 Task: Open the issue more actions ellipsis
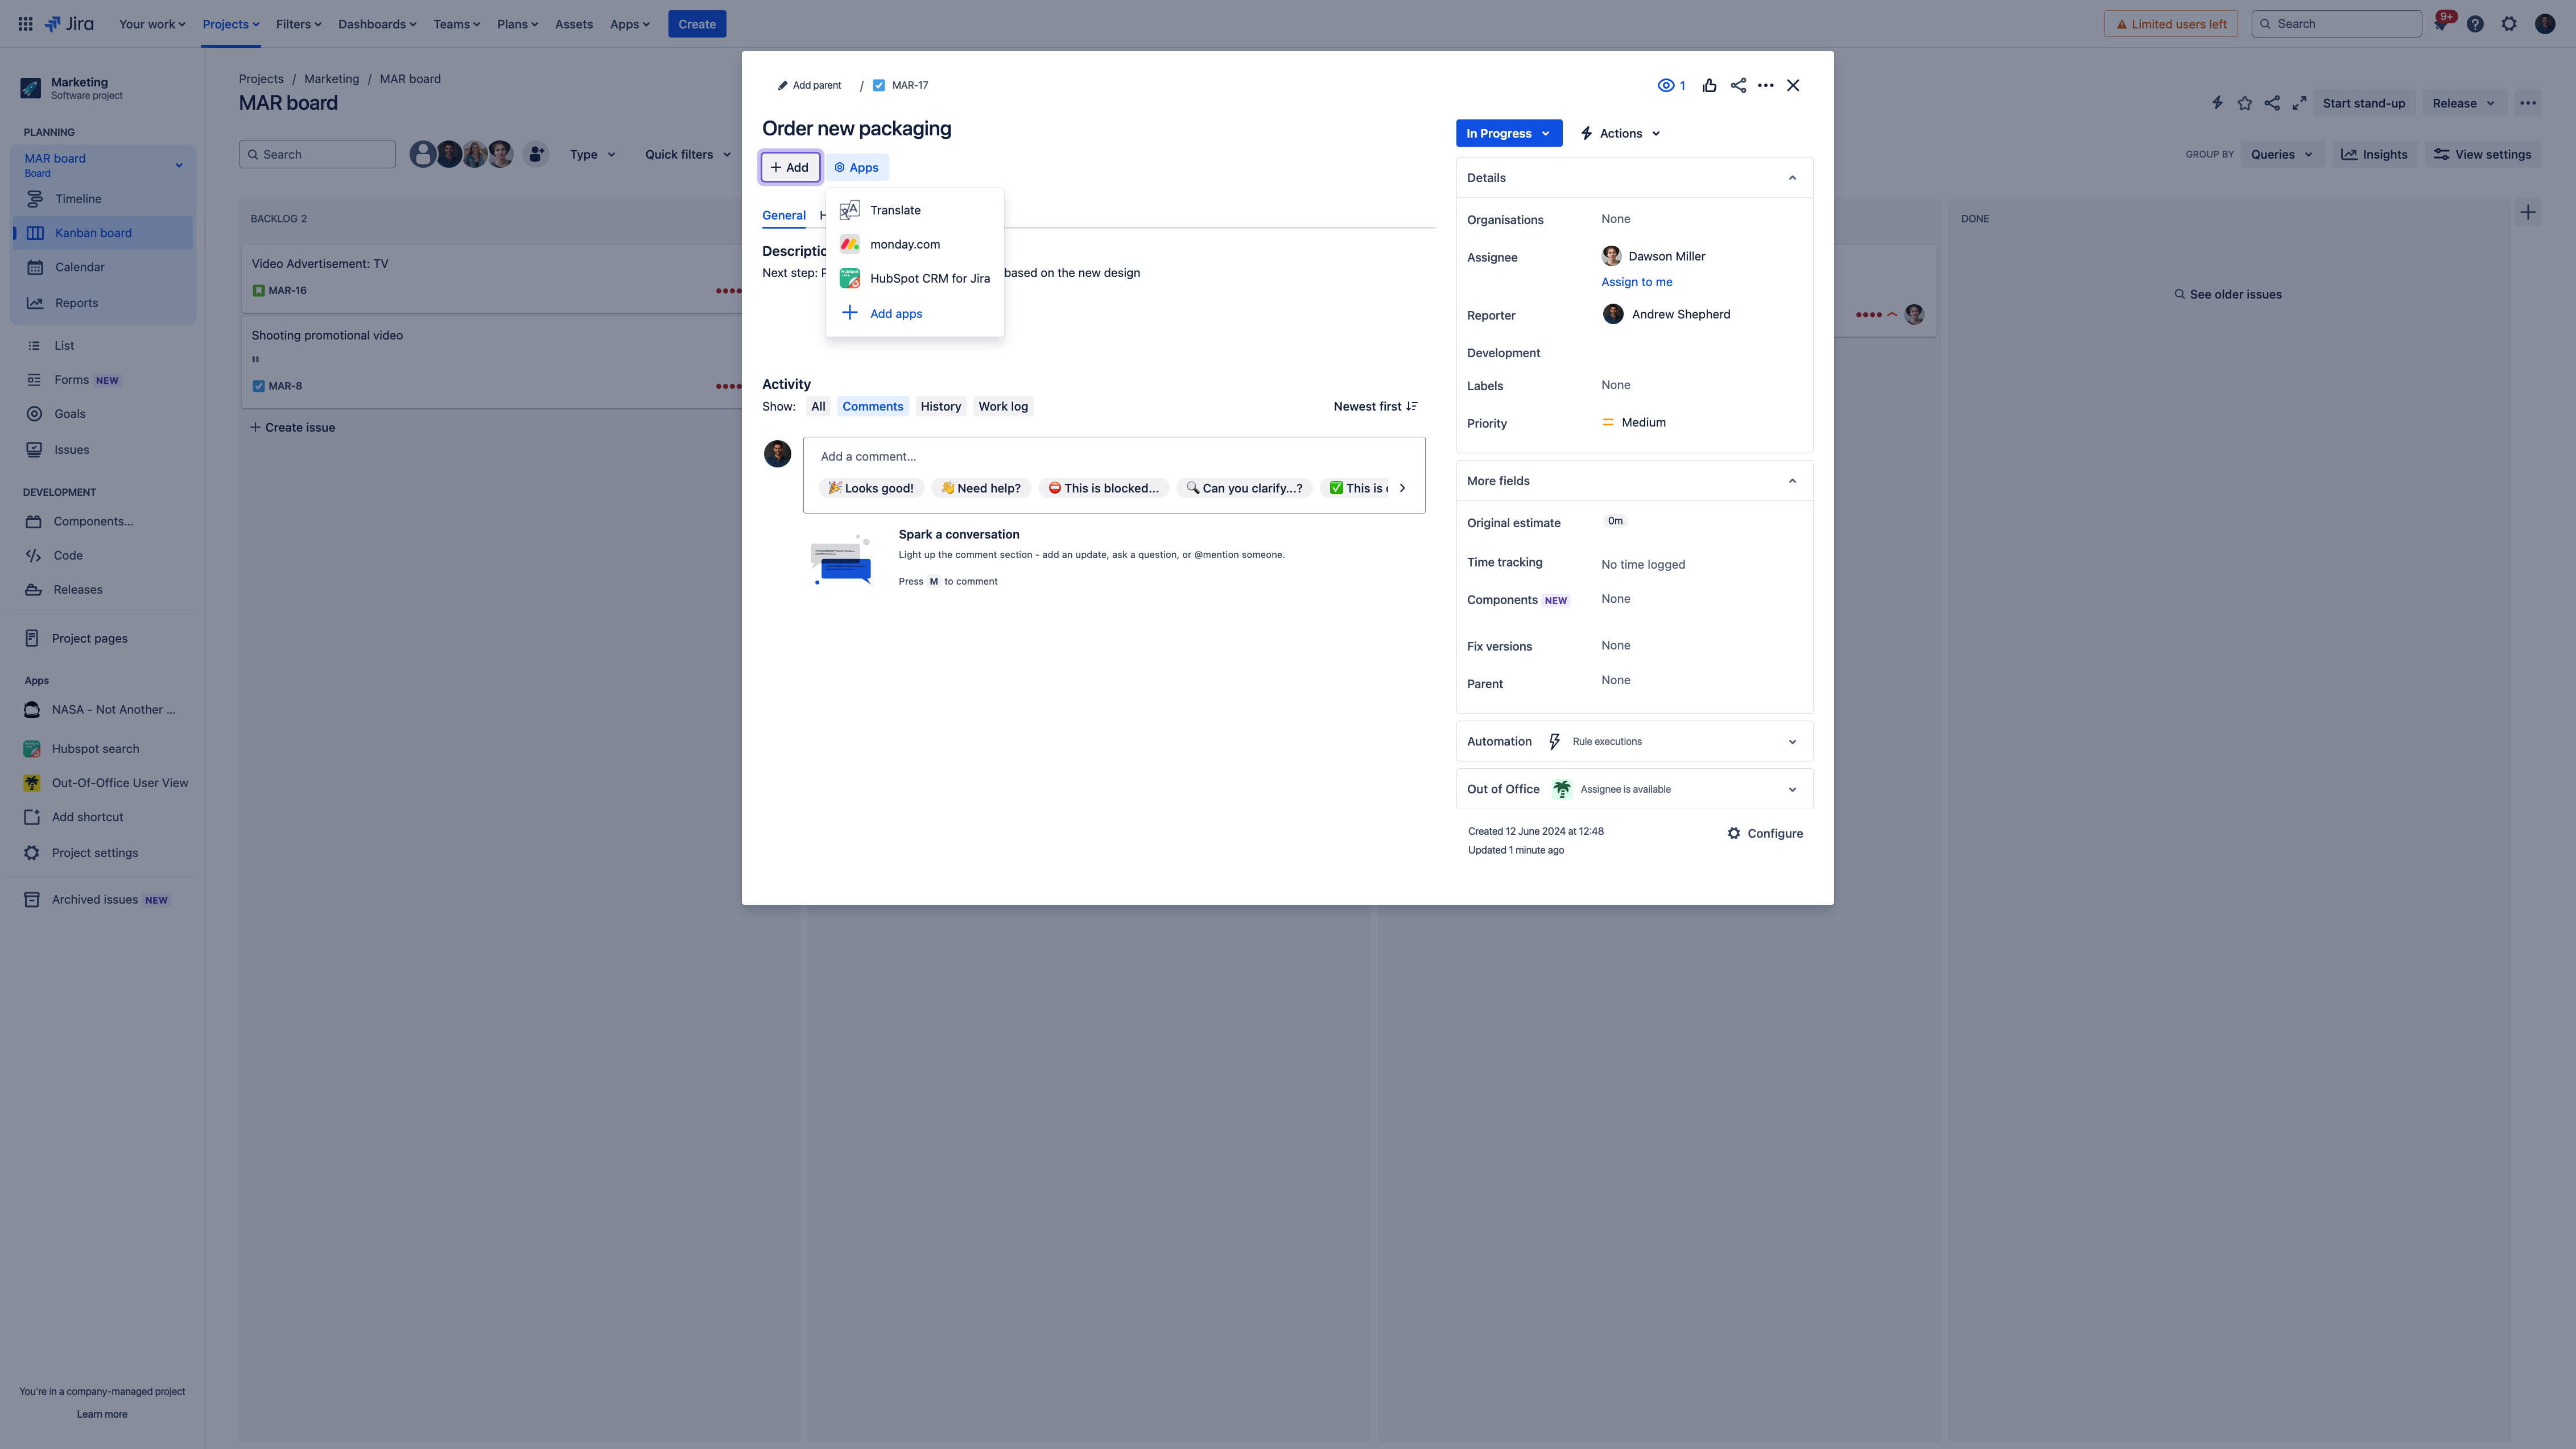click(1766, 86)
